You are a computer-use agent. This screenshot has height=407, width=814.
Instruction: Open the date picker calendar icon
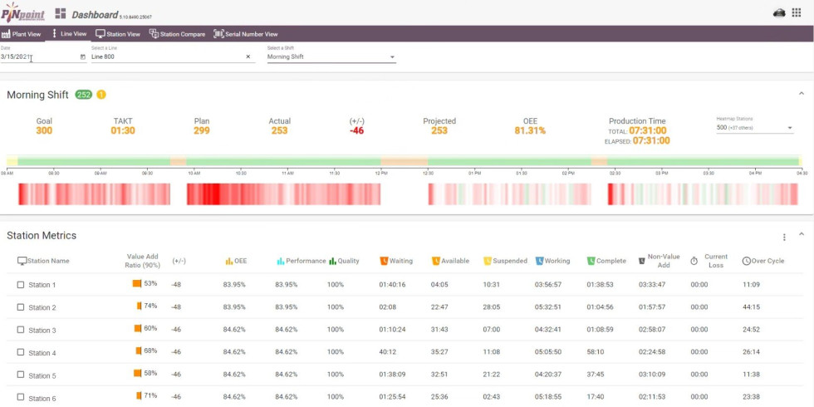tap(82, 57)
